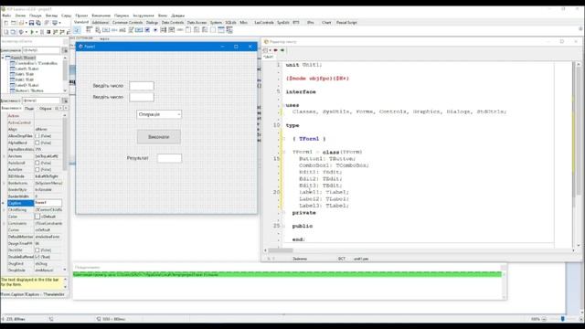Screen dimensions: 585x329
Task: Expand the Constraints property row
Action: [x=4, y=223]
